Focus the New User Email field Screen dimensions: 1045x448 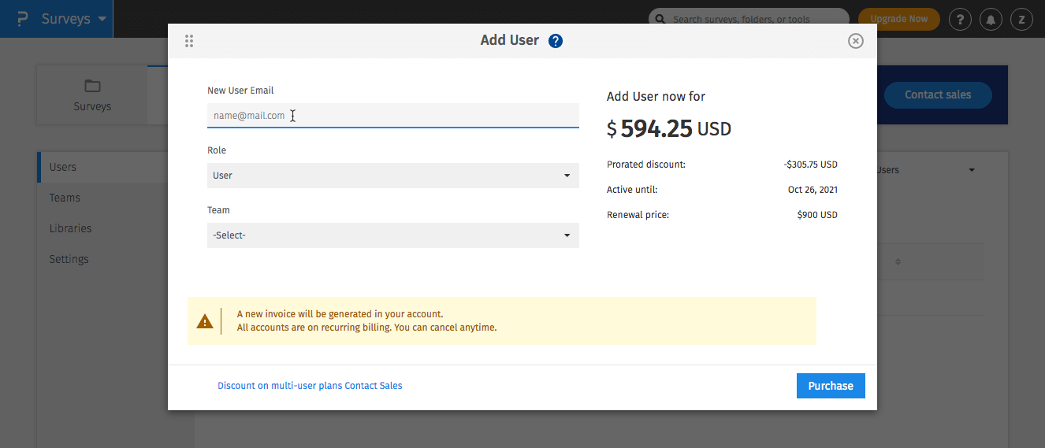[x=392, y=116]
